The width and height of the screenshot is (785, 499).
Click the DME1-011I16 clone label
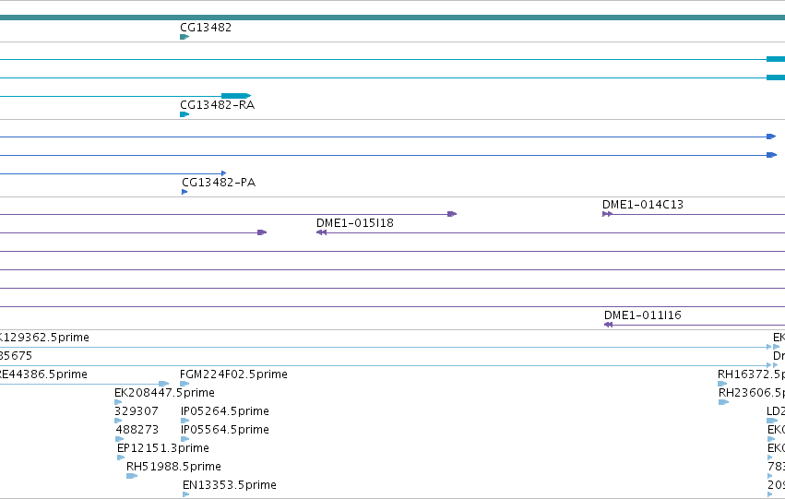coord(643,315)
